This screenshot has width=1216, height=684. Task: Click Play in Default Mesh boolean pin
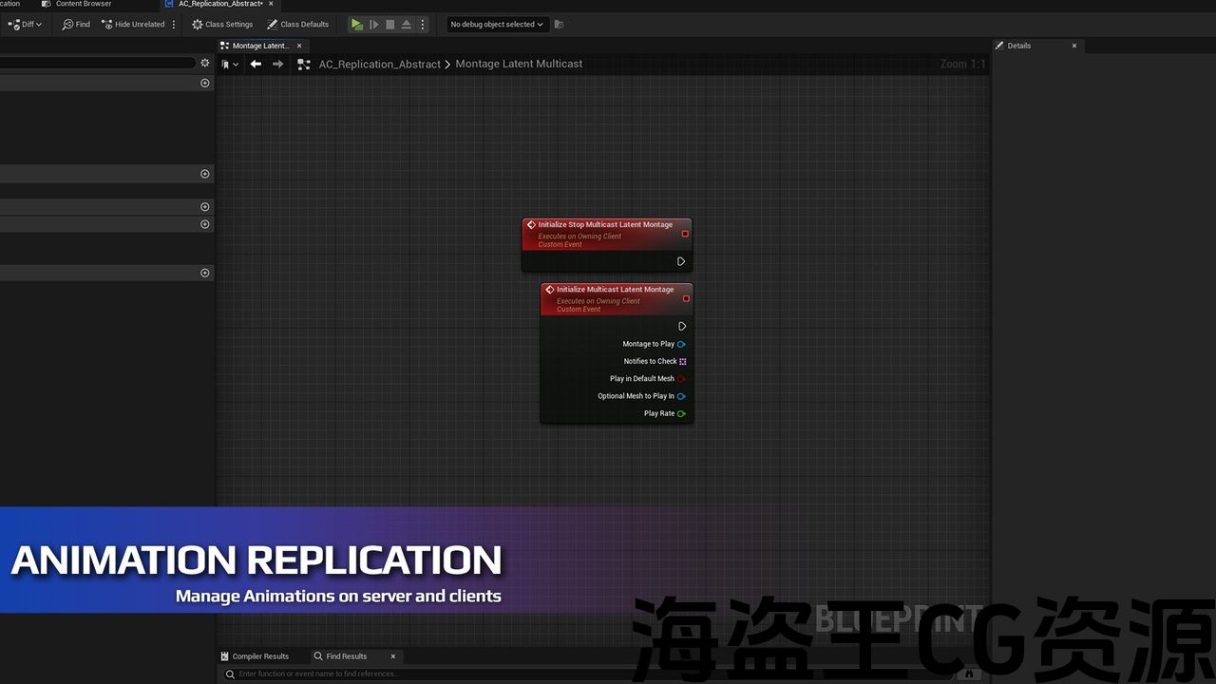point(681,379)
